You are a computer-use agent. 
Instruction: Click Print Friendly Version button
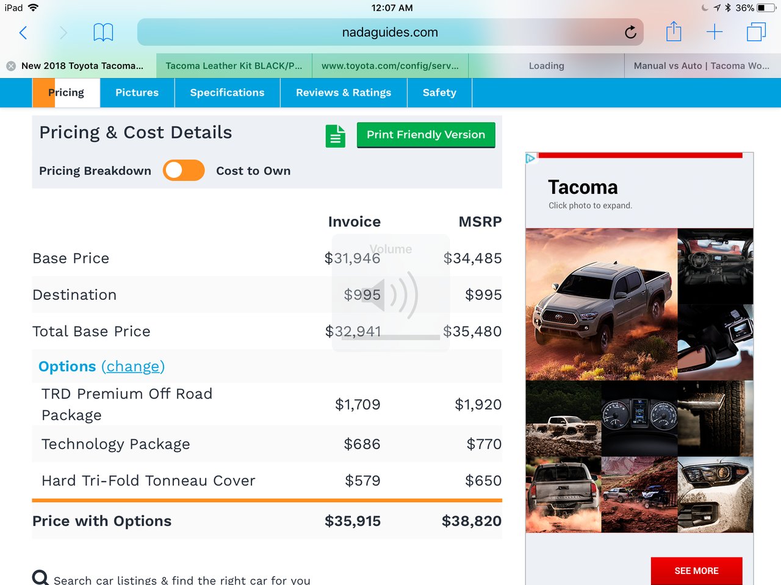point(426,135)
